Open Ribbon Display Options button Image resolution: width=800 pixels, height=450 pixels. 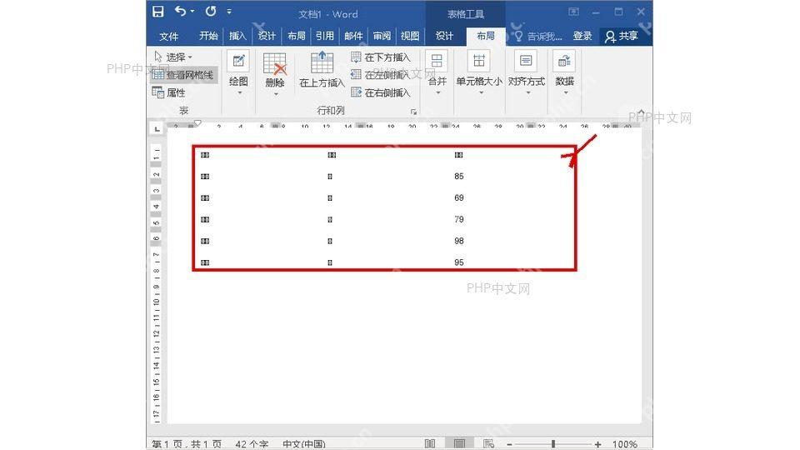point(573,11)
